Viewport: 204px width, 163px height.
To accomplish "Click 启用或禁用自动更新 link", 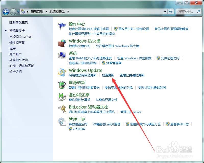I will coord(83,75).
